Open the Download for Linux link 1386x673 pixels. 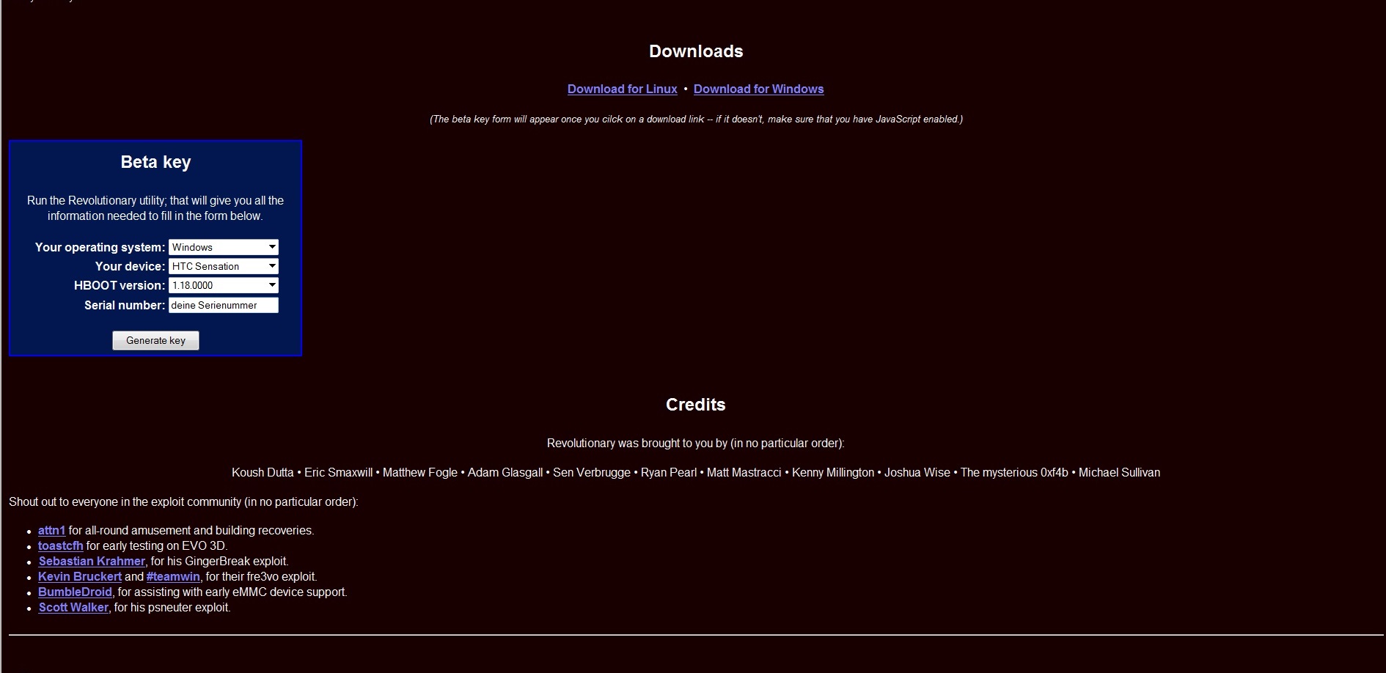point(622,89)
